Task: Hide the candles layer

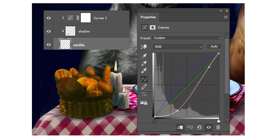Action: pos(49,44)
